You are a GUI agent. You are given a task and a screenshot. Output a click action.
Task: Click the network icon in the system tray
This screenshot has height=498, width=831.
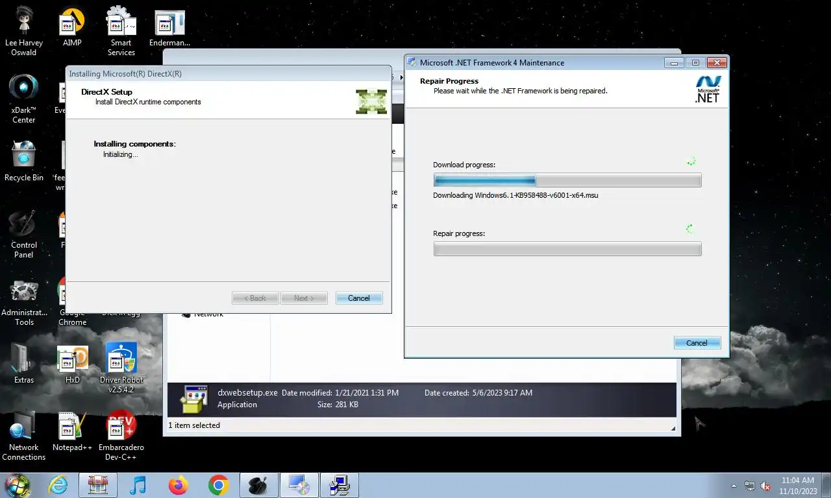[x=750, y=486]
